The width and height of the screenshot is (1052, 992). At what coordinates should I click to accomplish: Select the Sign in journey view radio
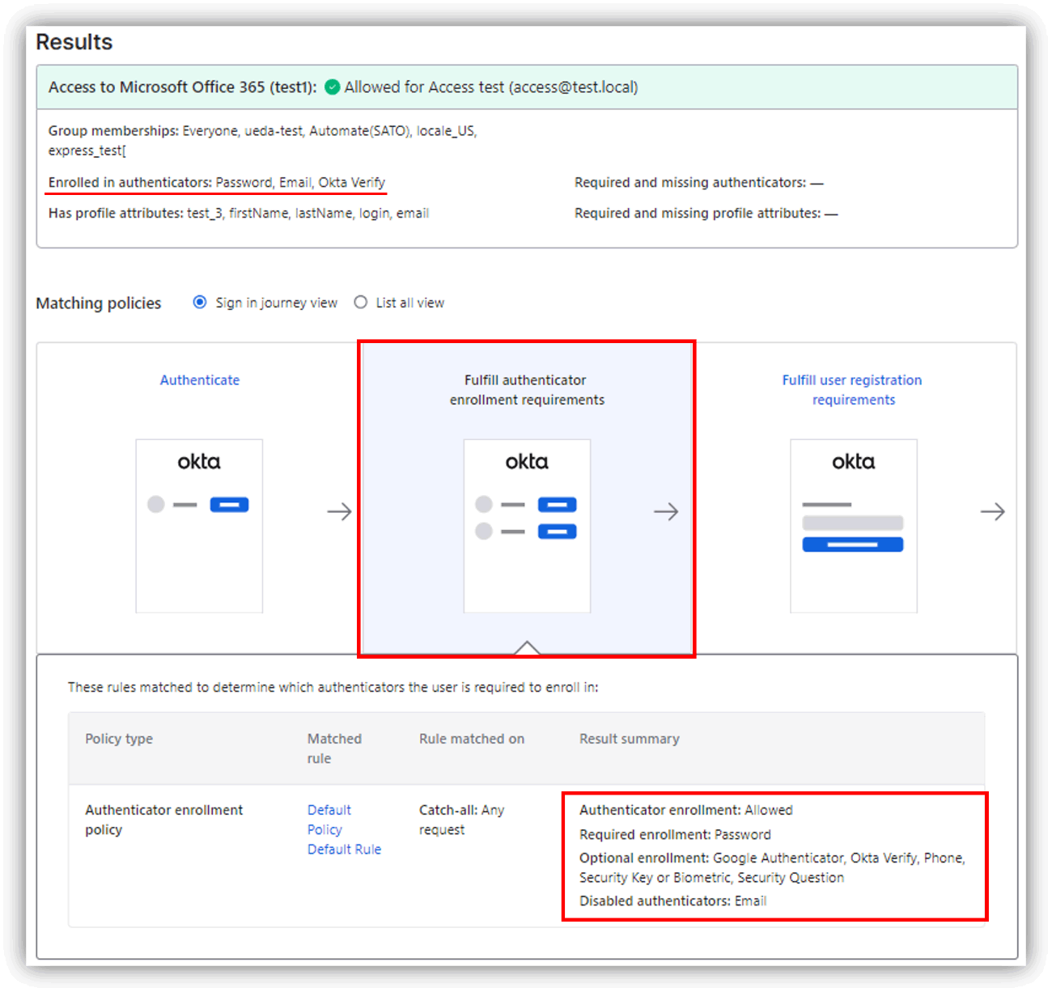coord(200,303)
